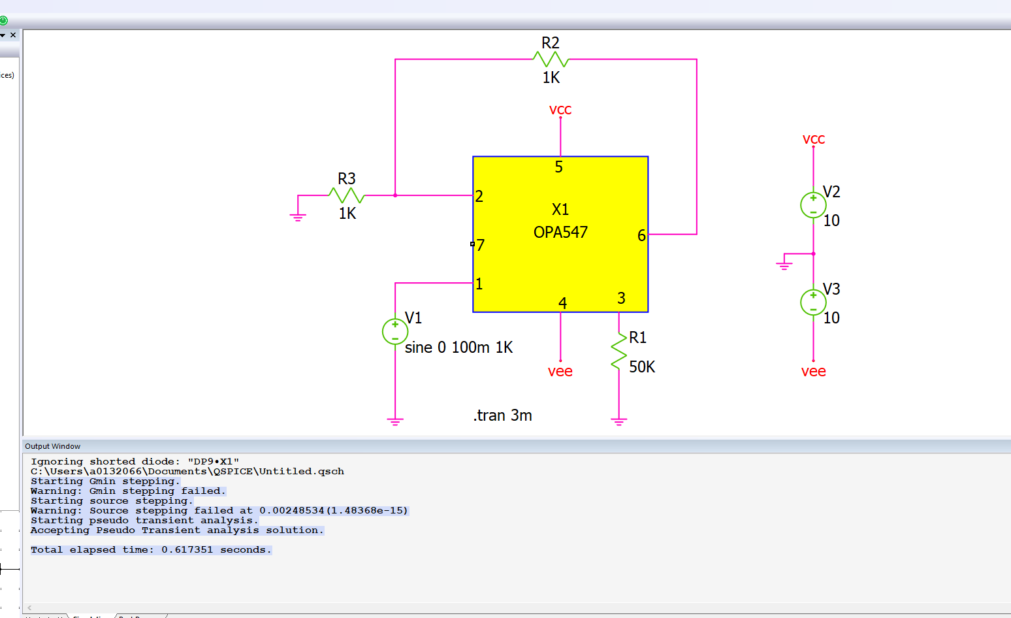Click the 'vcc' net label above V2
1011x618 pixels.
pos(814,139)
